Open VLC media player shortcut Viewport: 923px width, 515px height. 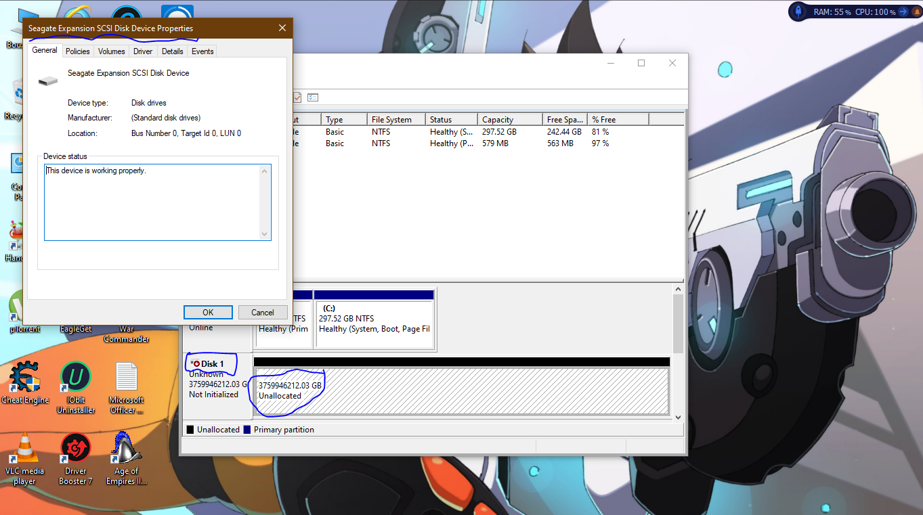coord(24,459)
